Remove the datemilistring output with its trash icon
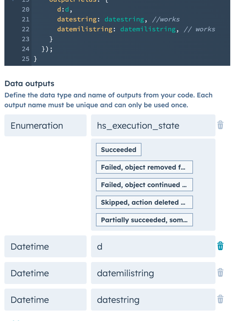The height and width of the screenshot is (321, 233). click(x=220, y=272)
